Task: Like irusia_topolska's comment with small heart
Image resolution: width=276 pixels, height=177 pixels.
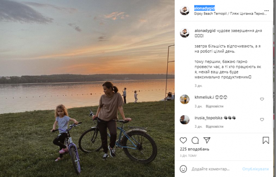Action: tap(262, 119)
